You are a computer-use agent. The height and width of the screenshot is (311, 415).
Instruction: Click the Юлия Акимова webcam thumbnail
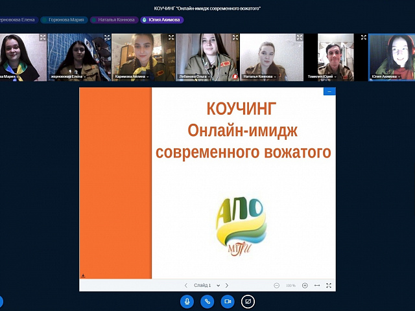pos(392,57)
